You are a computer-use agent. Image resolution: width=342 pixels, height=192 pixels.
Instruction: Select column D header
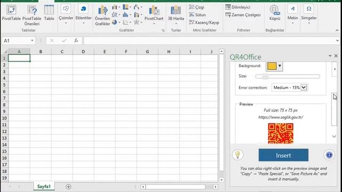click(83, 52)
